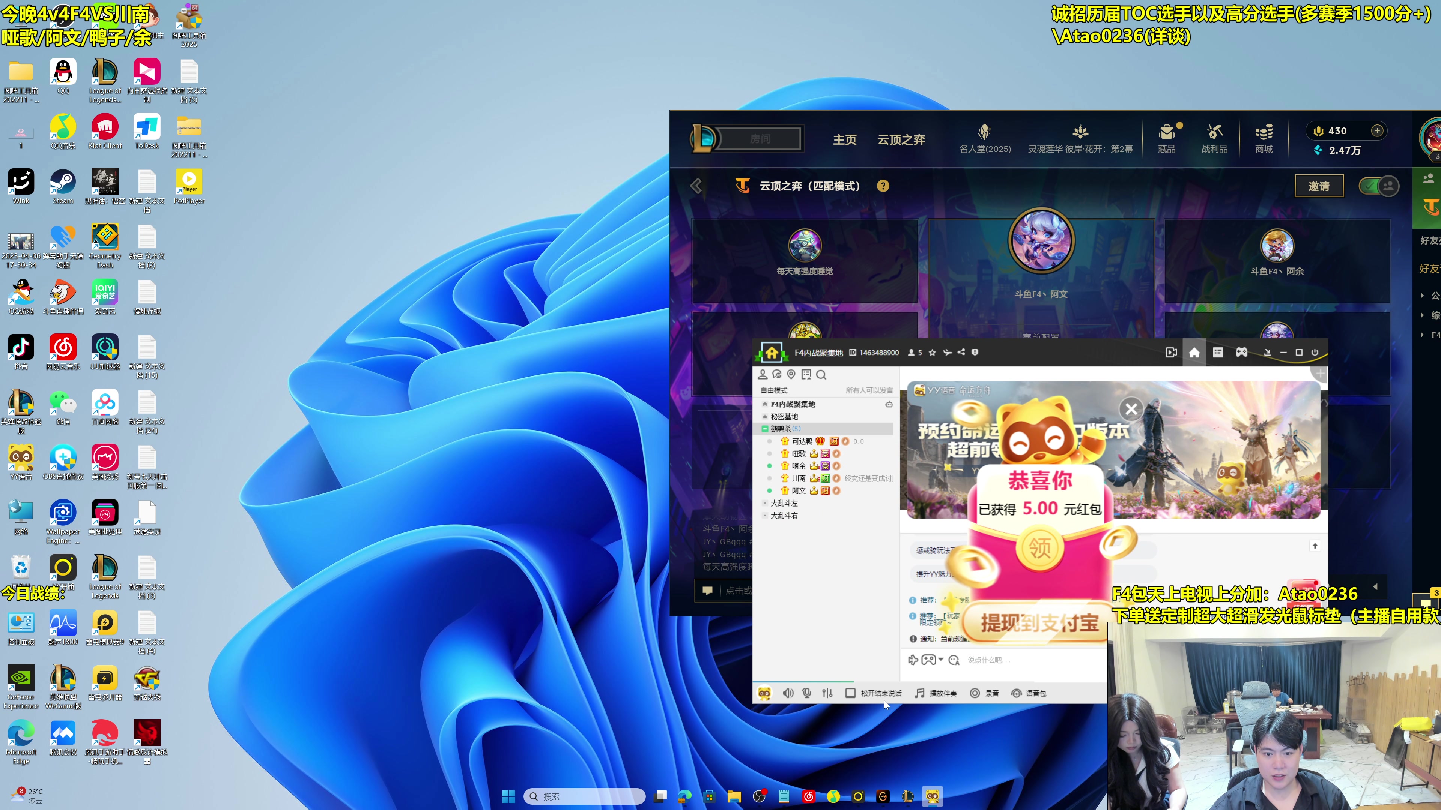Select the 斗鱼F4丶阿余 player slot

1277,261
